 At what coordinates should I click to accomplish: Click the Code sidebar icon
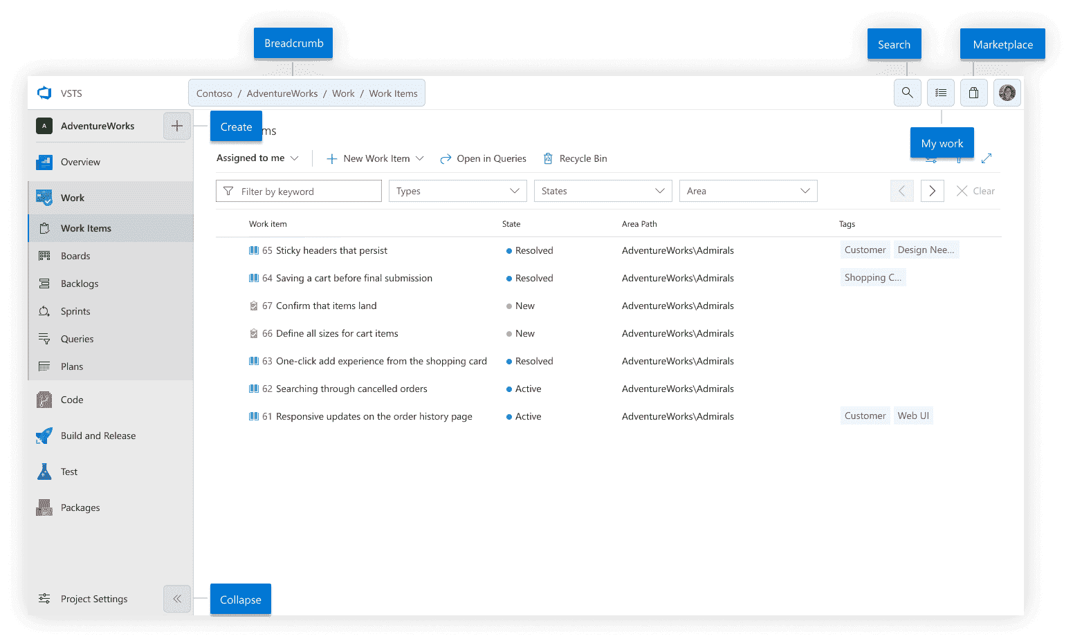44,400
